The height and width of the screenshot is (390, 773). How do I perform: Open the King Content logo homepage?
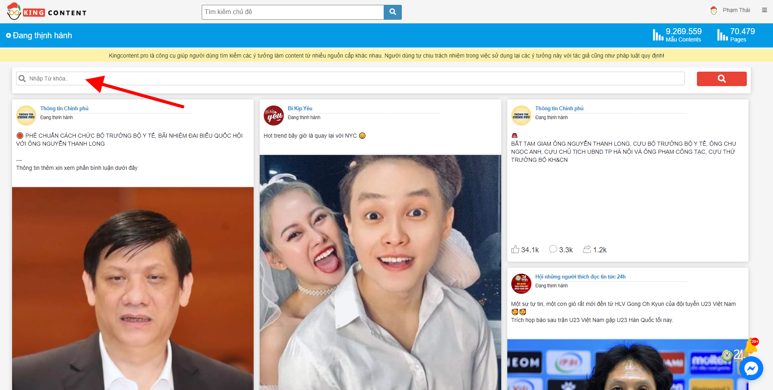click(x=47, y=12)
